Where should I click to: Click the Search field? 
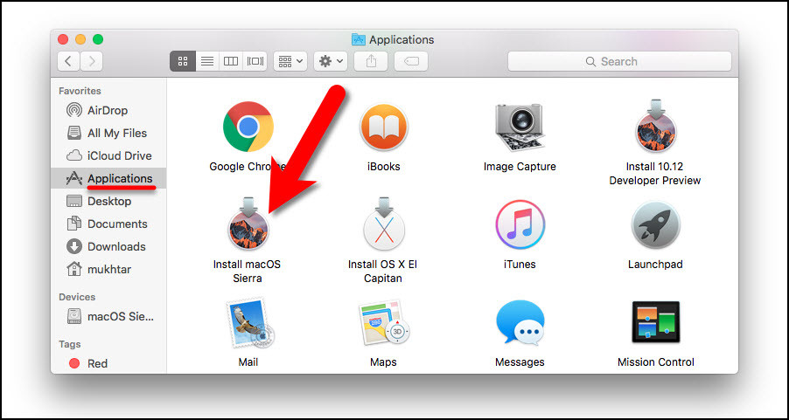[x=619, y=61]
